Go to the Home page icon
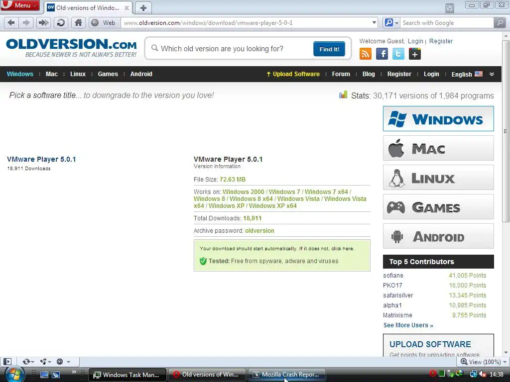 click(x=78, y=23)
